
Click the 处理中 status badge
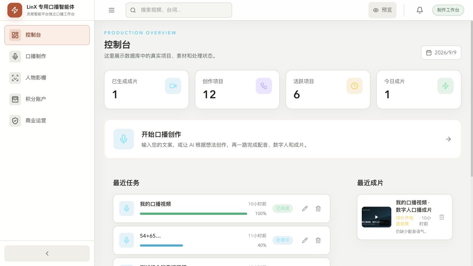click(283, 240)
